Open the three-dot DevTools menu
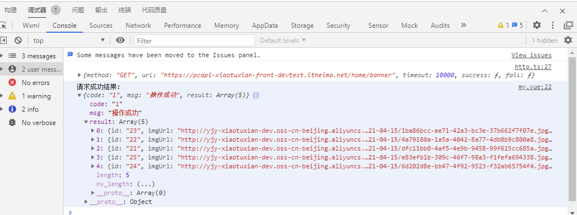The height and width of the screenshot is (215, 577). pyautogui.click(x=552, y=25)
